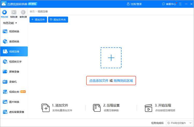Screen dimensions: 194x127
Task: Click the step 3 开始压缩 clapper icon
Action: (x=148, y=108)
